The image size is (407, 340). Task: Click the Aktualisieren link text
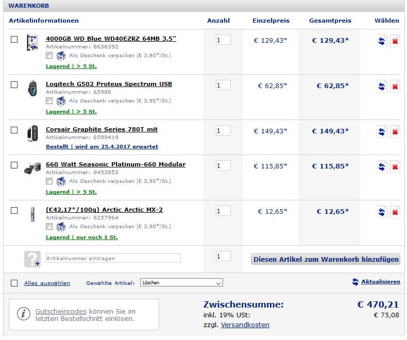click(381, 282)
